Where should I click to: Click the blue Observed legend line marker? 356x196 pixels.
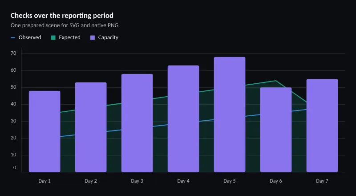pos(13,38)
